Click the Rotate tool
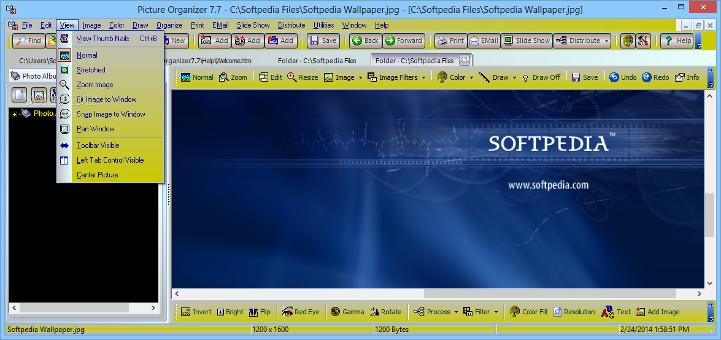721x340 pixels. (x=385, y=312)
